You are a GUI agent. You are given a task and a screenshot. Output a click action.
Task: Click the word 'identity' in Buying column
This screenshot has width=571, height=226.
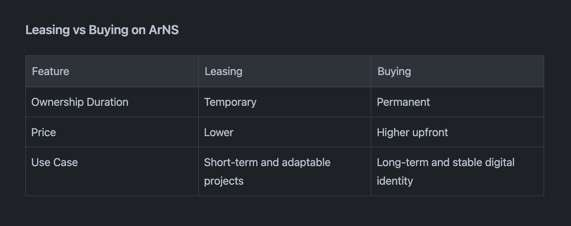(x=395, y=181)
